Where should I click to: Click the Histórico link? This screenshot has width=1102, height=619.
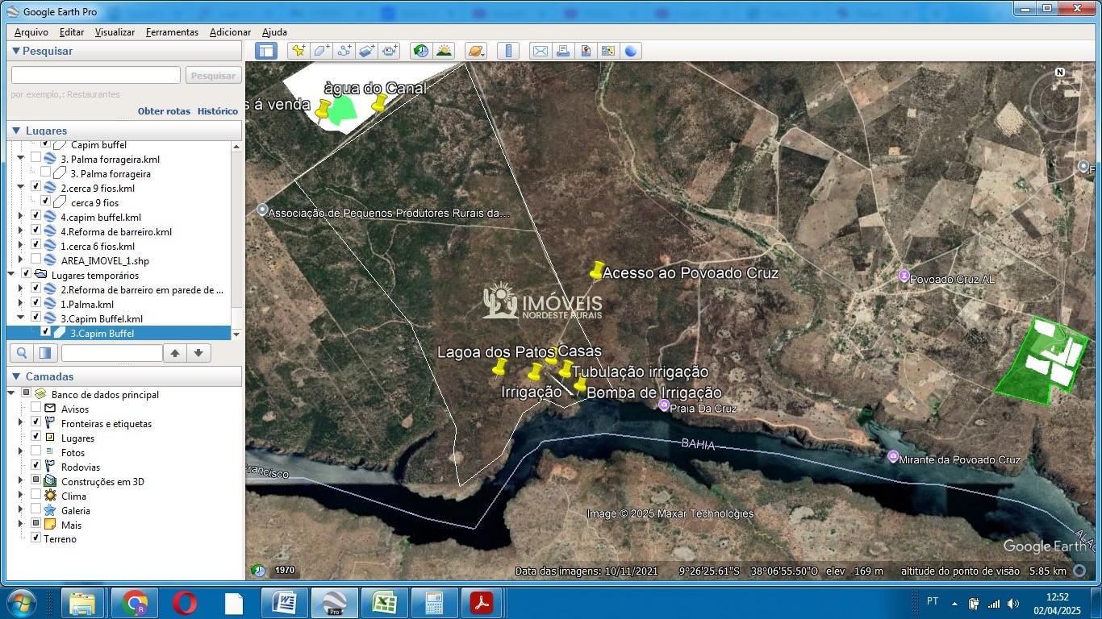click(218, 111)
